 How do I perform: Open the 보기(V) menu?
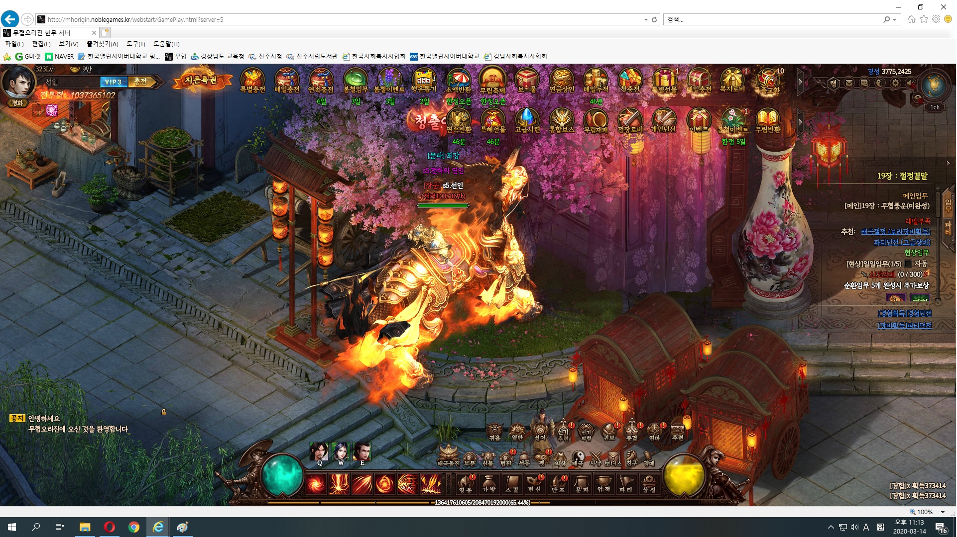pyautogui.click(x=69, y=44)
